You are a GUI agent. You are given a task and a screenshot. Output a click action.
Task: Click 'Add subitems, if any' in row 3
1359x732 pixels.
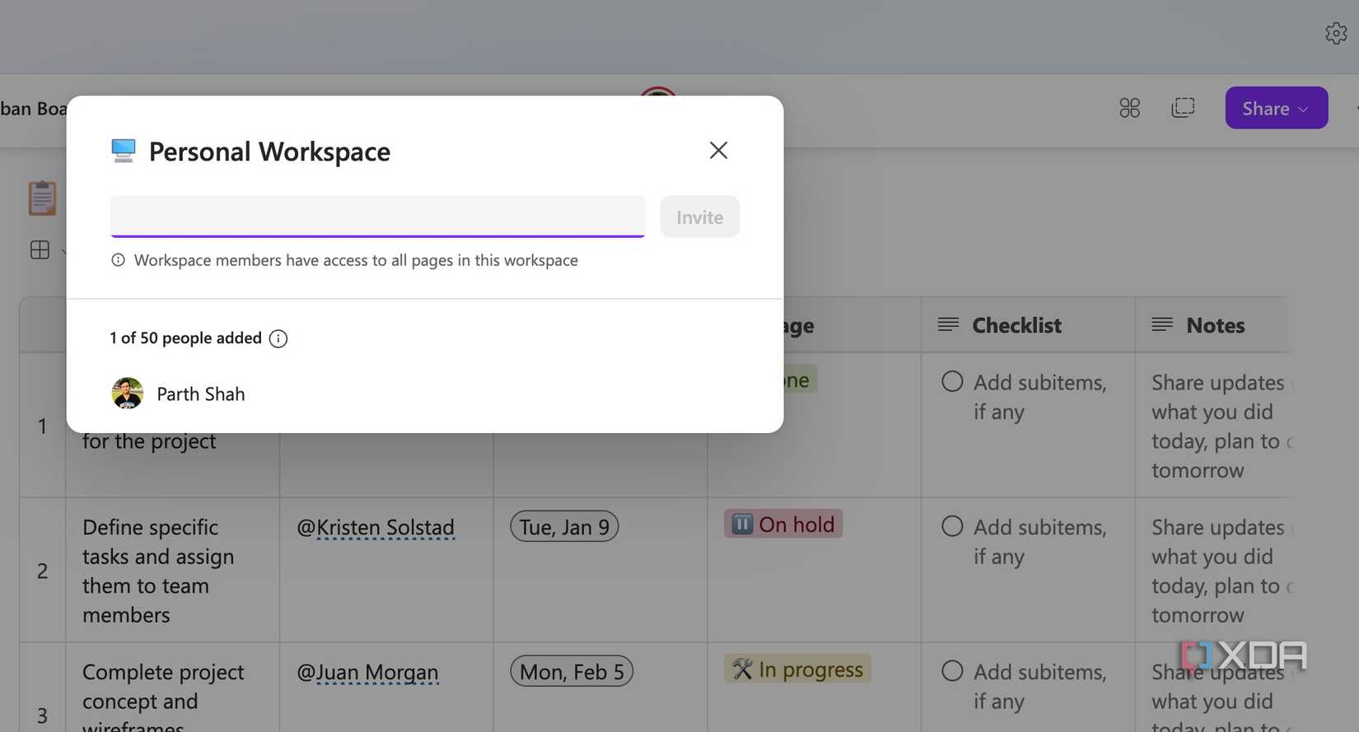pyautogui.click(x=1039, y=687)
